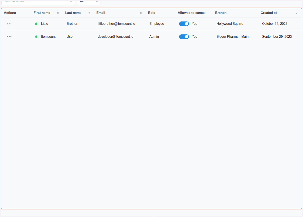Click date October 14, 2023
Image resolution: width=303 pixels, height=217 pixels.
click(275, 24)
